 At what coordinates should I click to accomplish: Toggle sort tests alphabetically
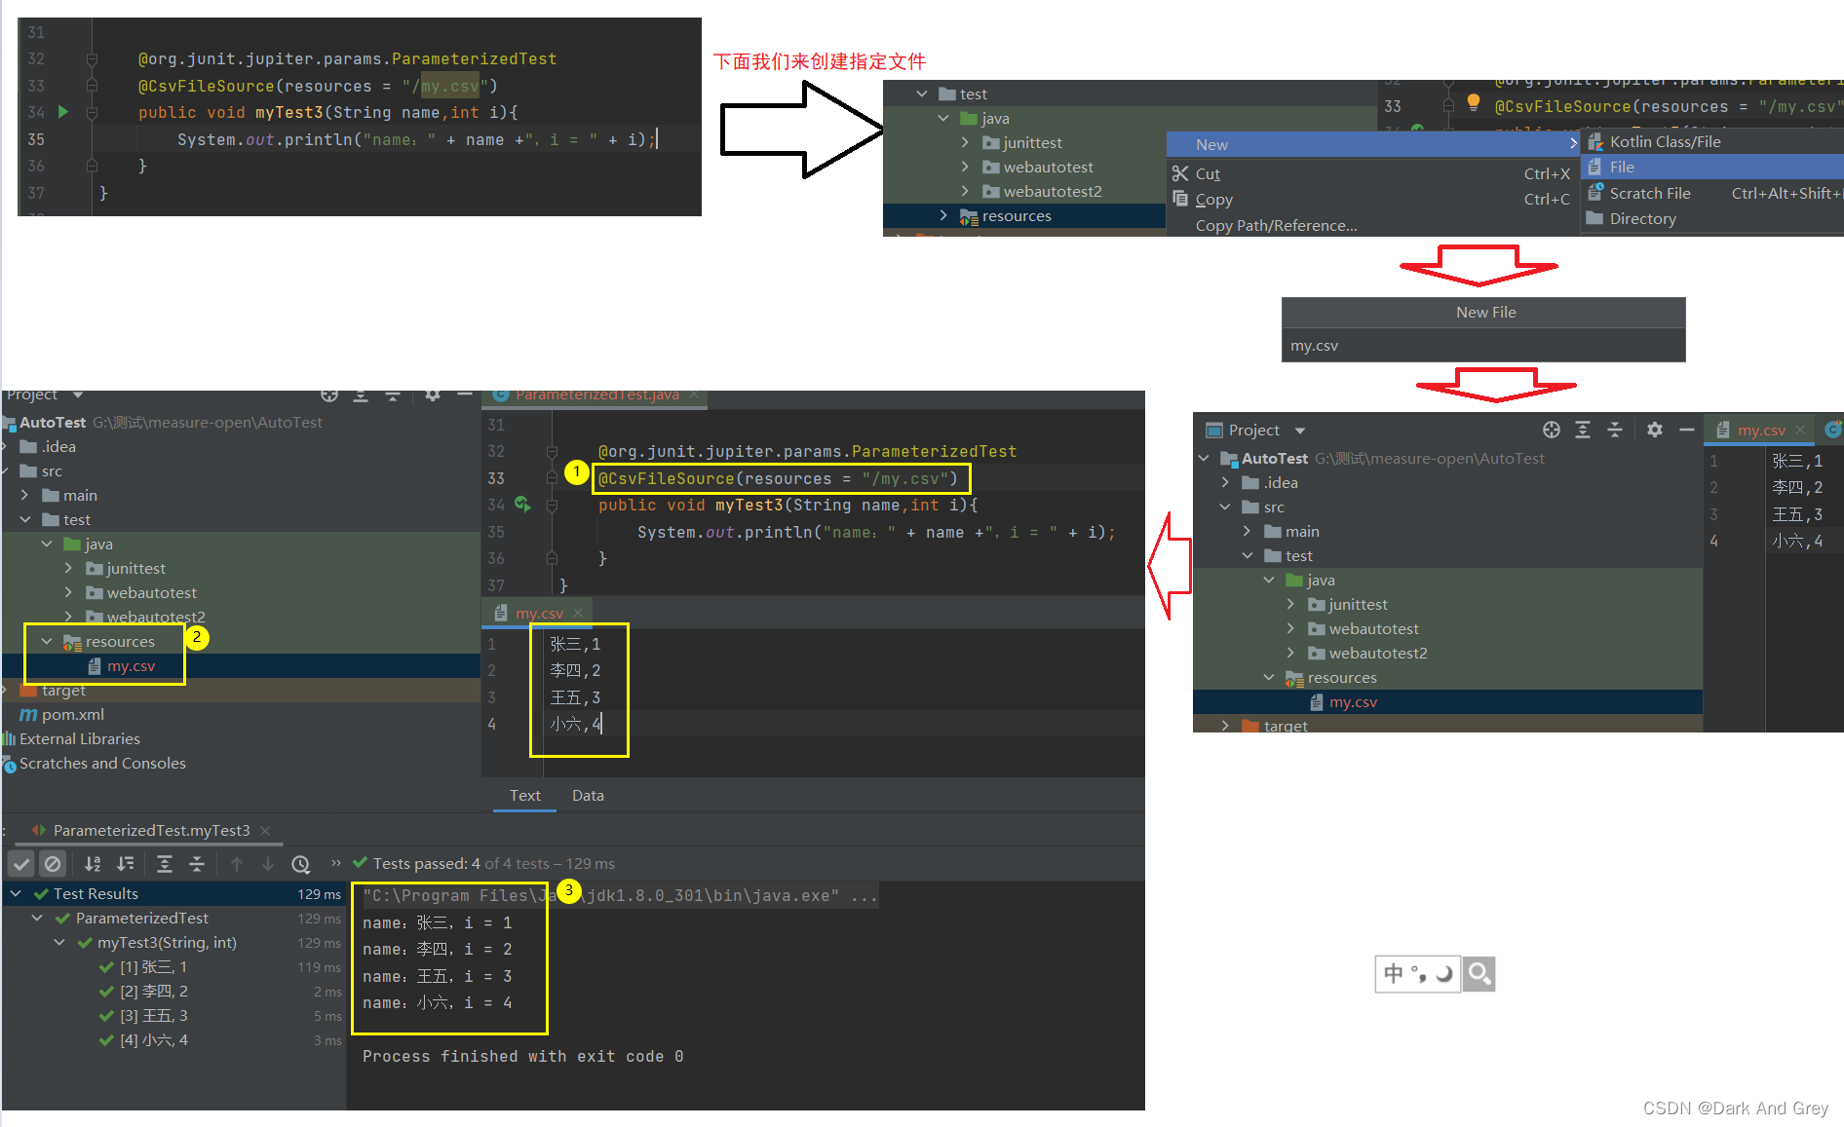click(x=93, y=864)
